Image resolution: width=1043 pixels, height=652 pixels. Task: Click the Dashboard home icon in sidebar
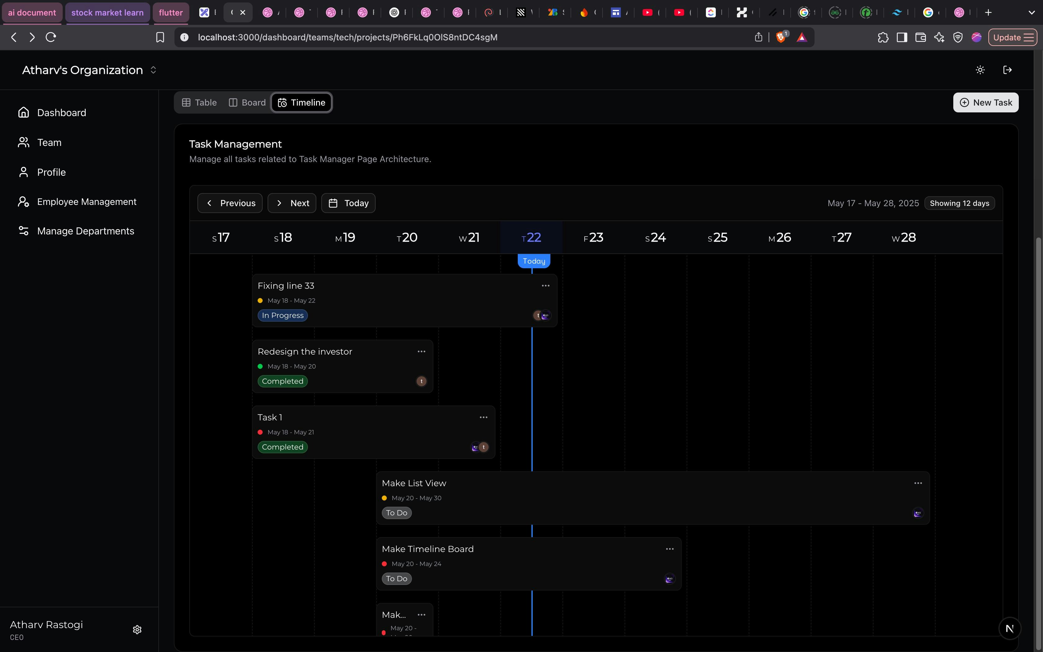[24, 112]
